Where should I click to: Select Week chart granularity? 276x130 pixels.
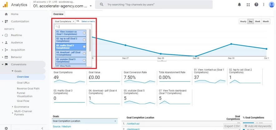(x=258, y=21)
